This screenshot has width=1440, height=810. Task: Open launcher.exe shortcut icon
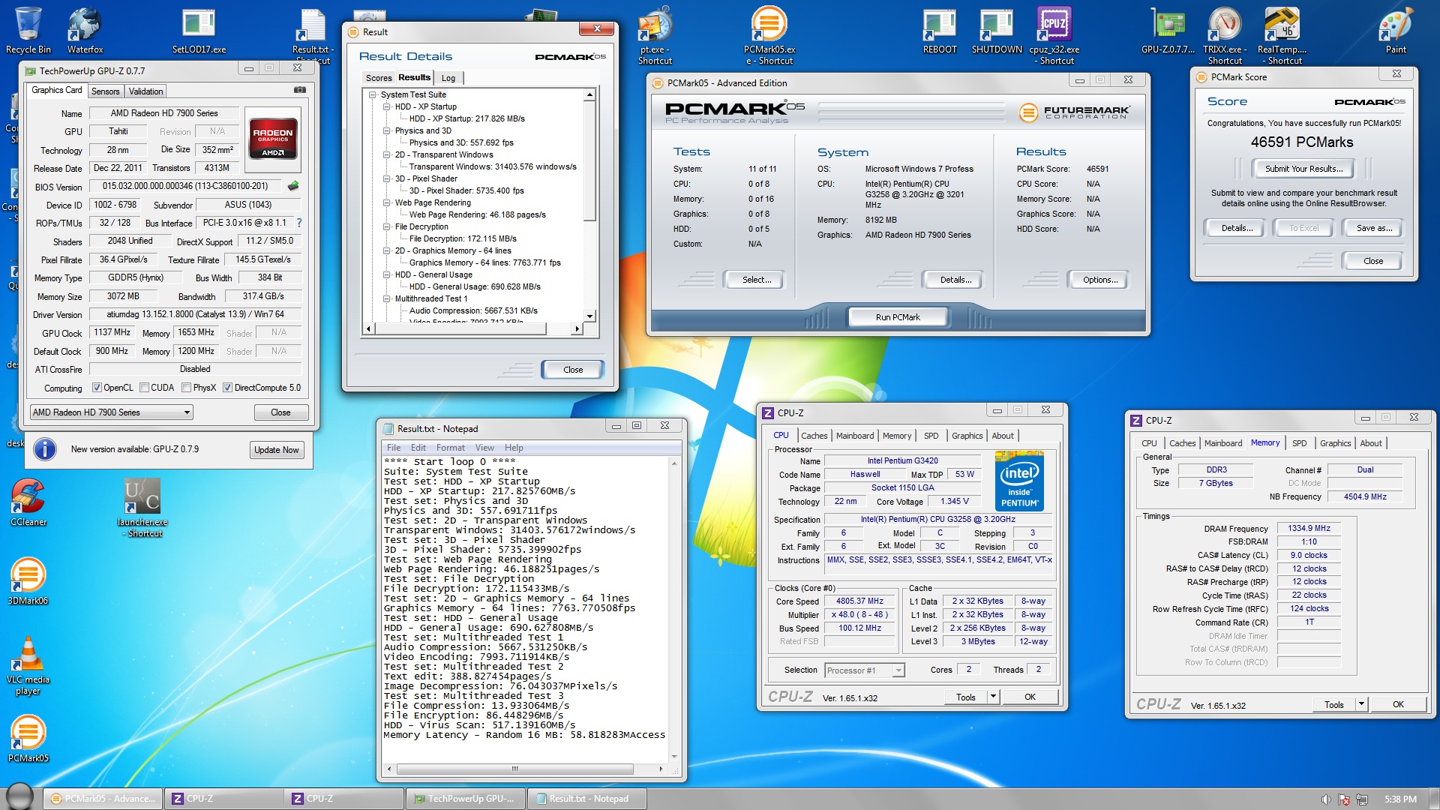coord(142,508)
